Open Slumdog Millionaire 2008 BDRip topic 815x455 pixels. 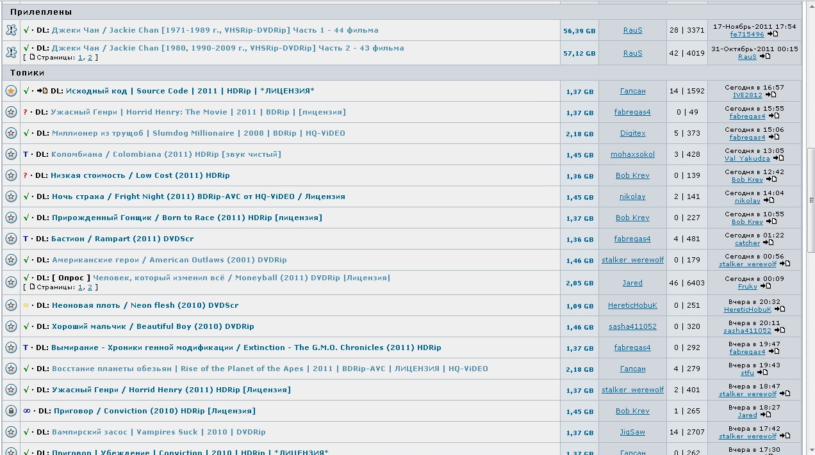pos(198,133)
